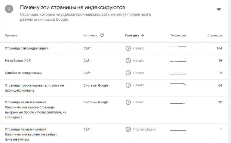The width and height of the screenshot is (231, 143).
Task: Open the Не найдено (404) row
Action: coord(18,61)
